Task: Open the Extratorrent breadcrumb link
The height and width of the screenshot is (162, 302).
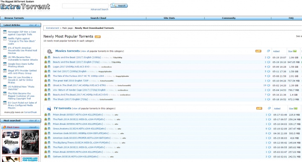Action: (52, 28)
